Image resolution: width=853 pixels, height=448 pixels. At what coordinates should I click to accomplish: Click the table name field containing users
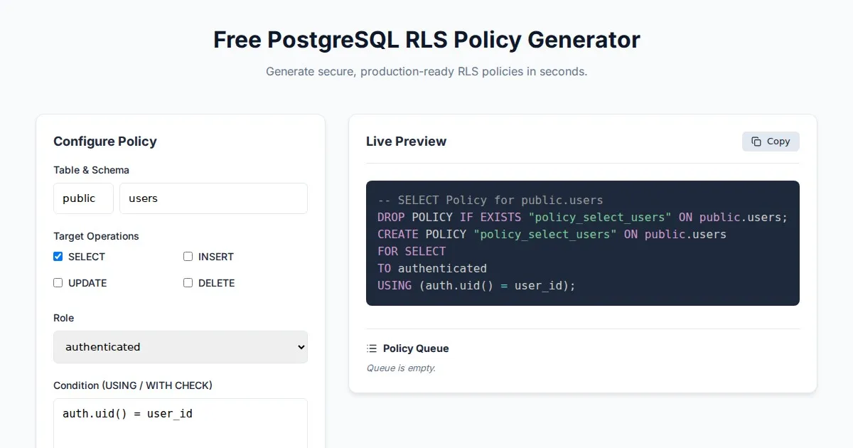pos(213,198)
